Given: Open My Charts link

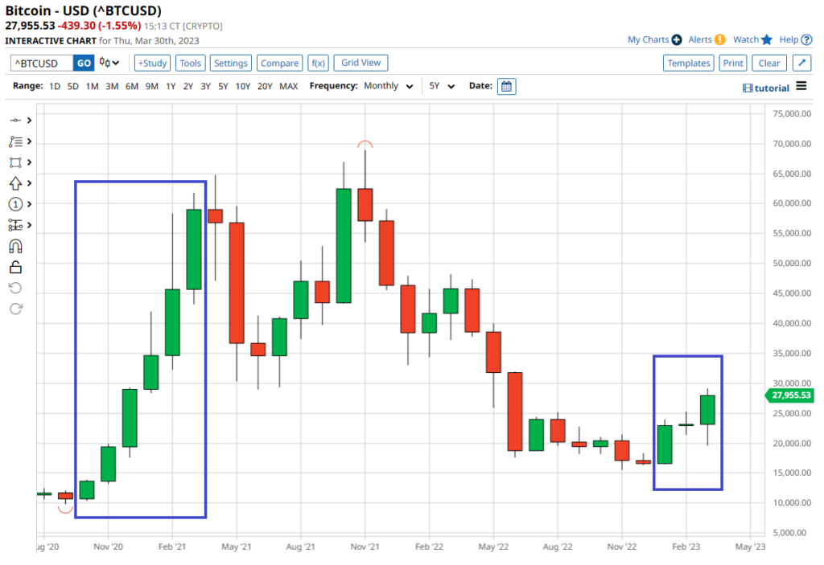Looking at the screenshot, I should [648, 39].
